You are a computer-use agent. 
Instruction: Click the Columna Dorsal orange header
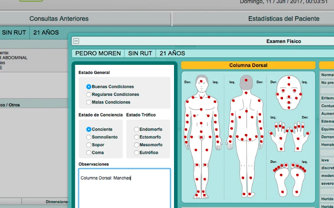(248, 65)
